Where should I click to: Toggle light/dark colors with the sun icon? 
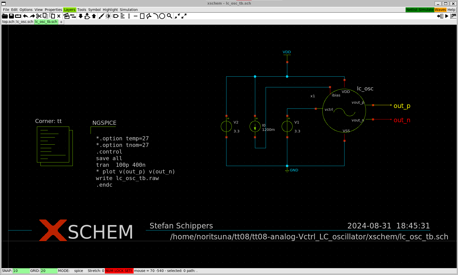click(108, 16)
